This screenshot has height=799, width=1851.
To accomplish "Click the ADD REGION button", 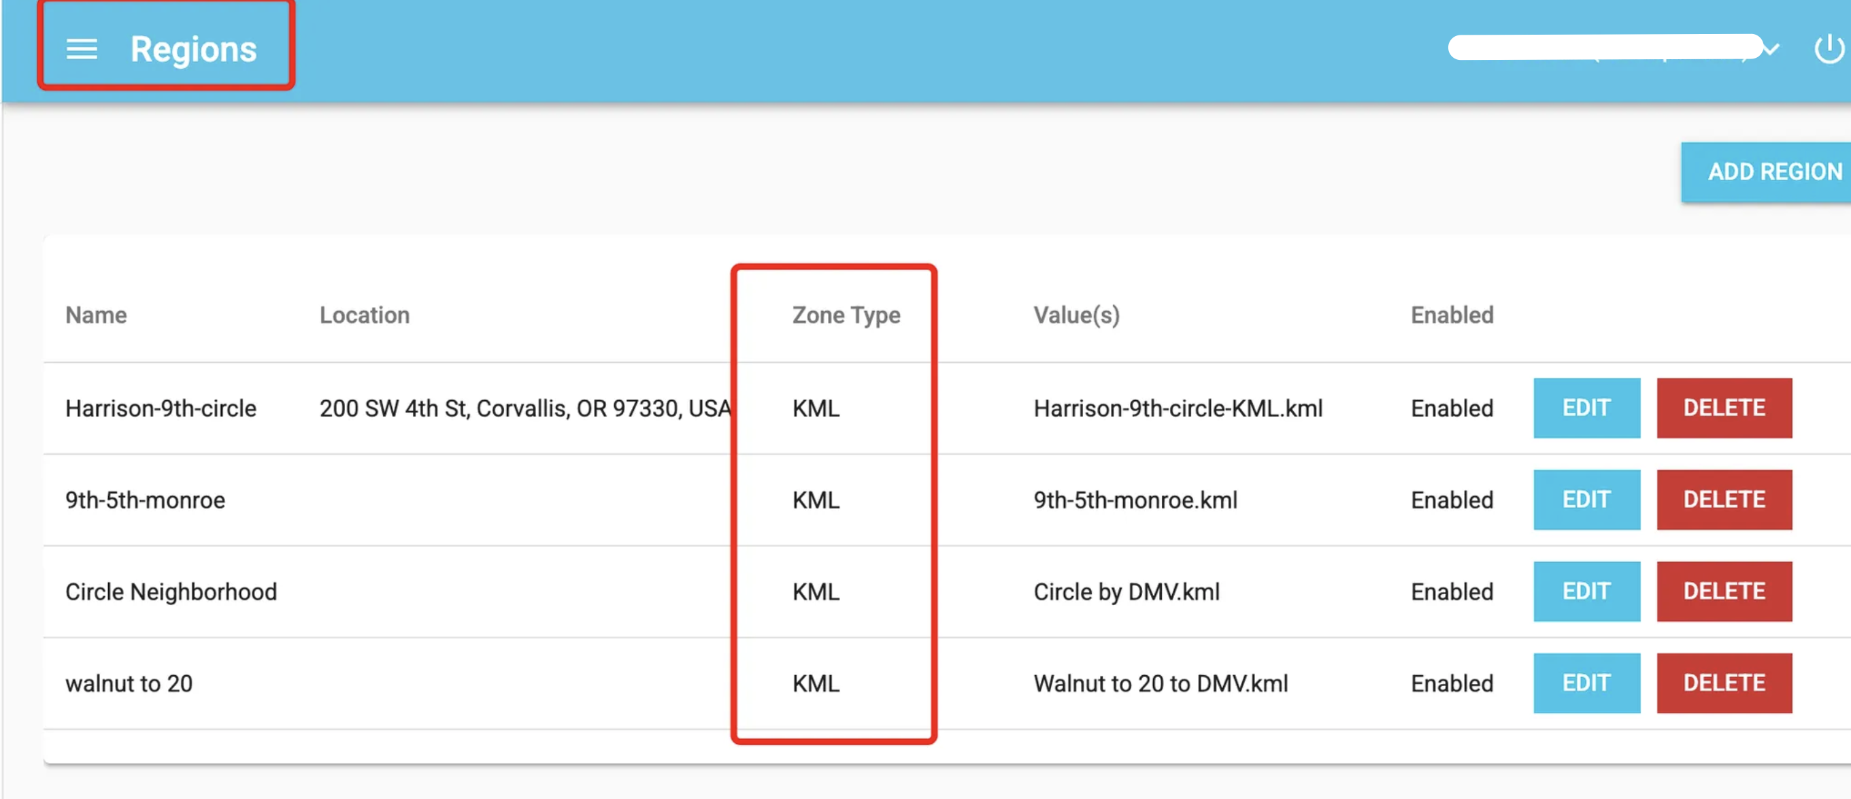I will pos(1773,172).
